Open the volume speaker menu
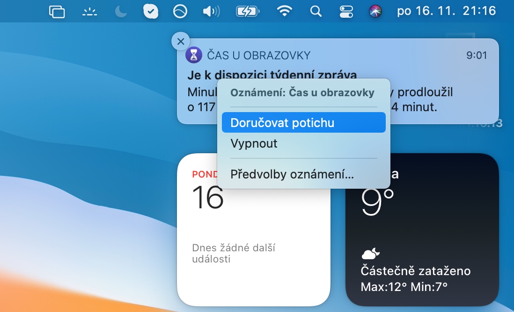514x312 pixels. click(x=212, y=12)
